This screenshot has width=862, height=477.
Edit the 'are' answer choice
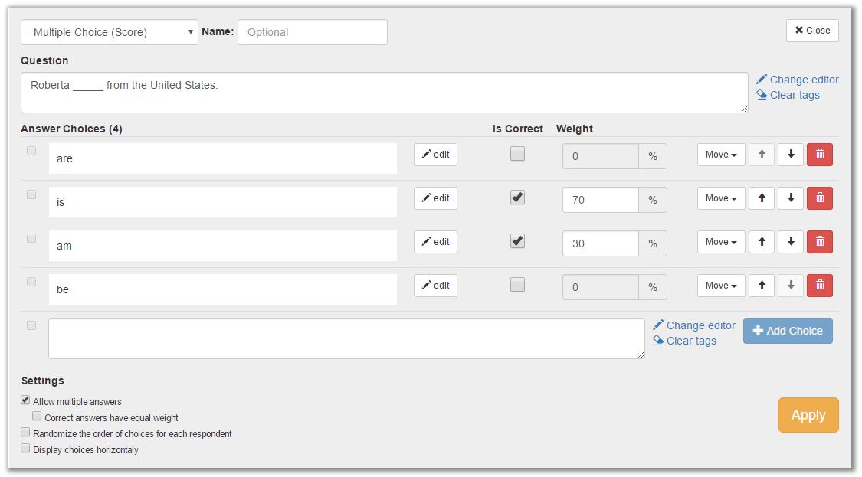[x=435, y=155]
